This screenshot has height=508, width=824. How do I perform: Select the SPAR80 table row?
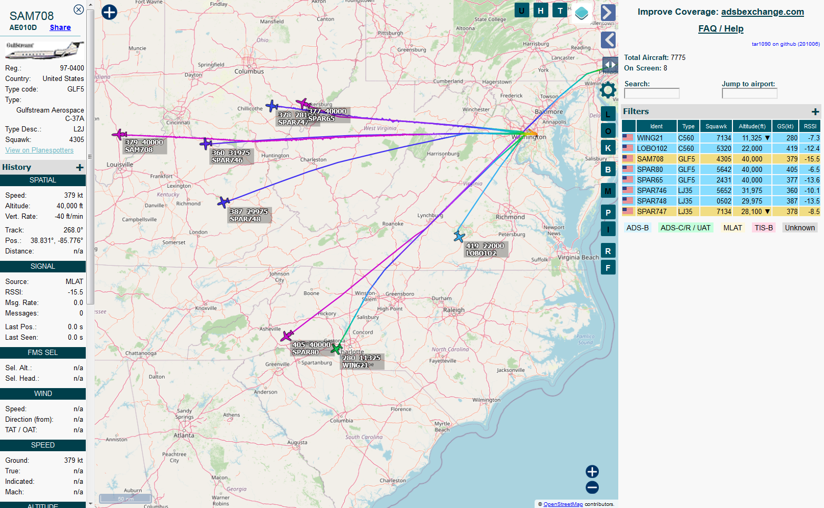(721, 169)
